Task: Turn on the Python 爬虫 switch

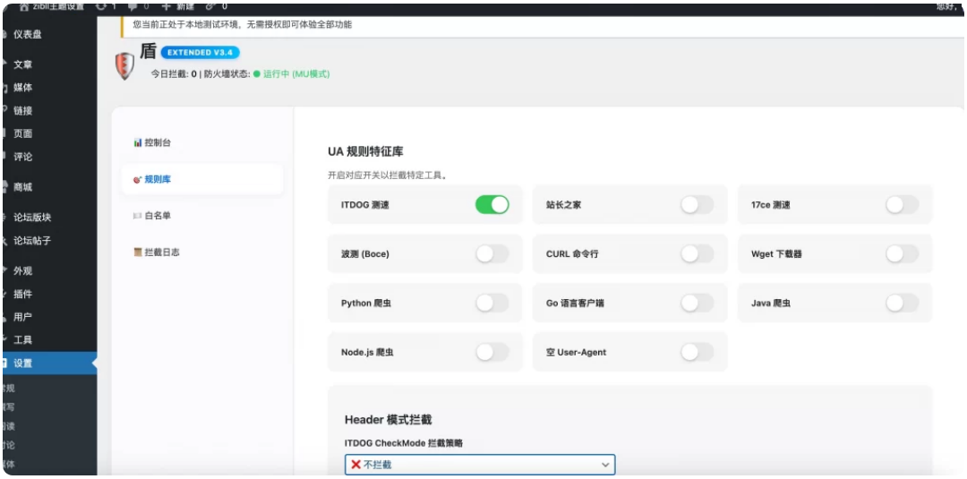Action: click(x=492, y=304)
